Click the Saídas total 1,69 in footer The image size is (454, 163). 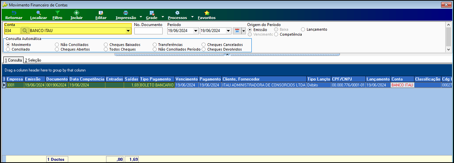(131, 159)
